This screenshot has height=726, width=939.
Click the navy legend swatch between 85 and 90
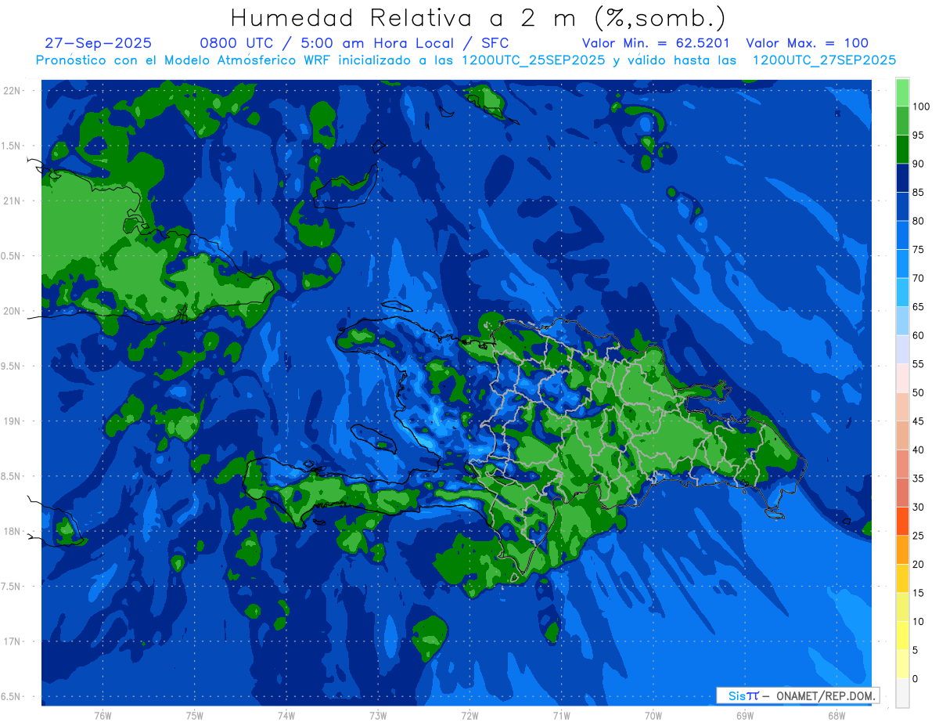tap(902, 178)
